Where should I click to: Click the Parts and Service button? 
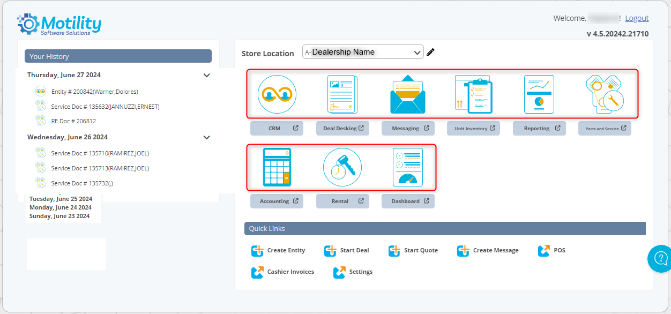click(x=605, y=129)
